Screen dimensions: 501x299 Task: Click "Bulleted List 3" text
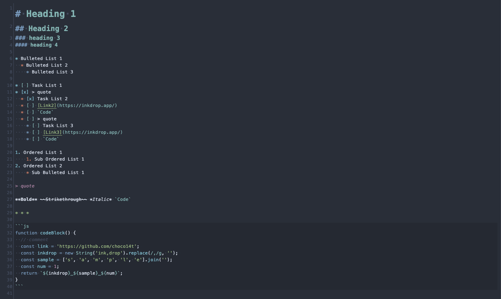click(52, 72)
